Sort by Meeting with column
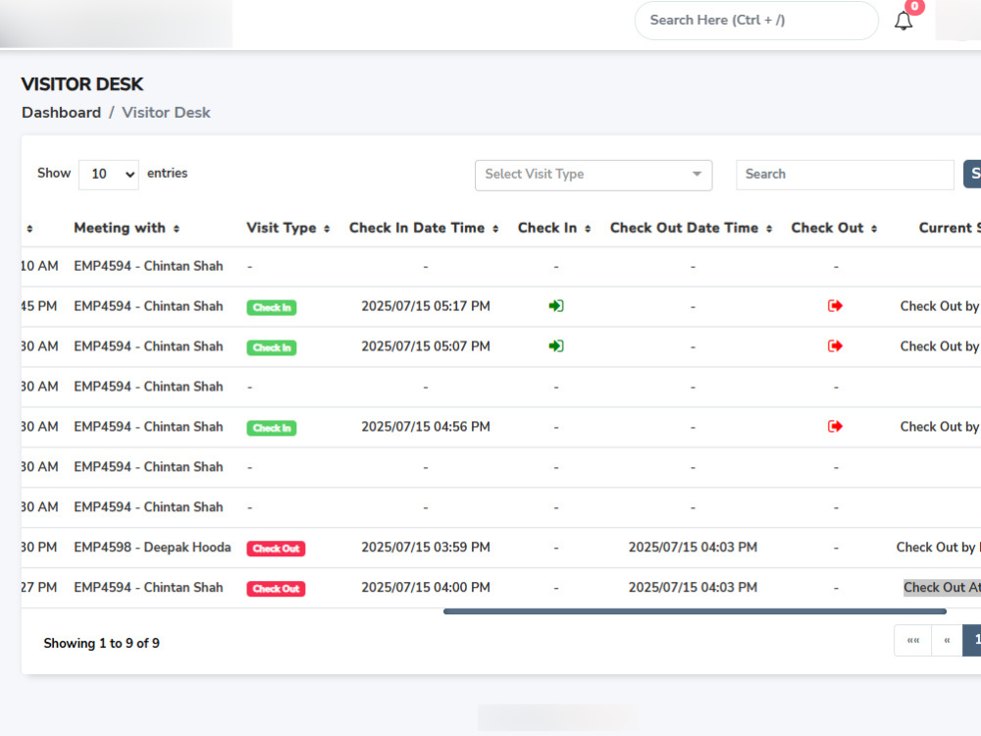981x736 pixels. point(177,229)
